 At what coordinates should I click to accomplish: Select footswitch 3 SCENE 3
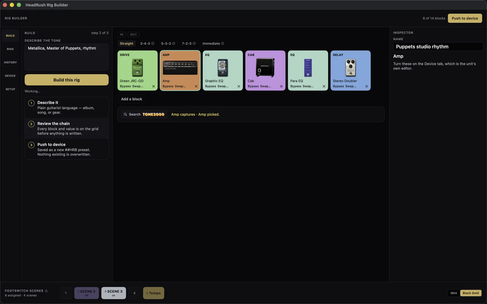tap(113, 293)
